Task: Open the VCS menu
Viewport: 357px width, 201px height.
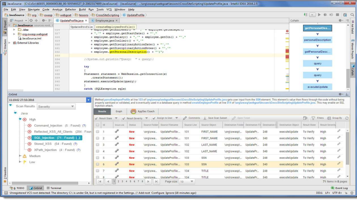Action: tap(109, 9)
